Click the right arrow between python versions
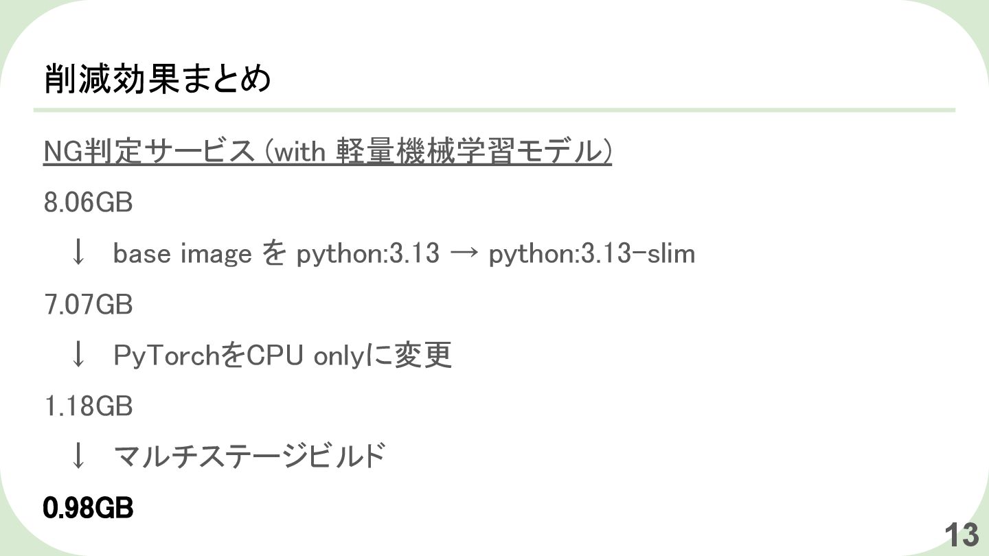The image size is (989, 556). click(464, 254)
